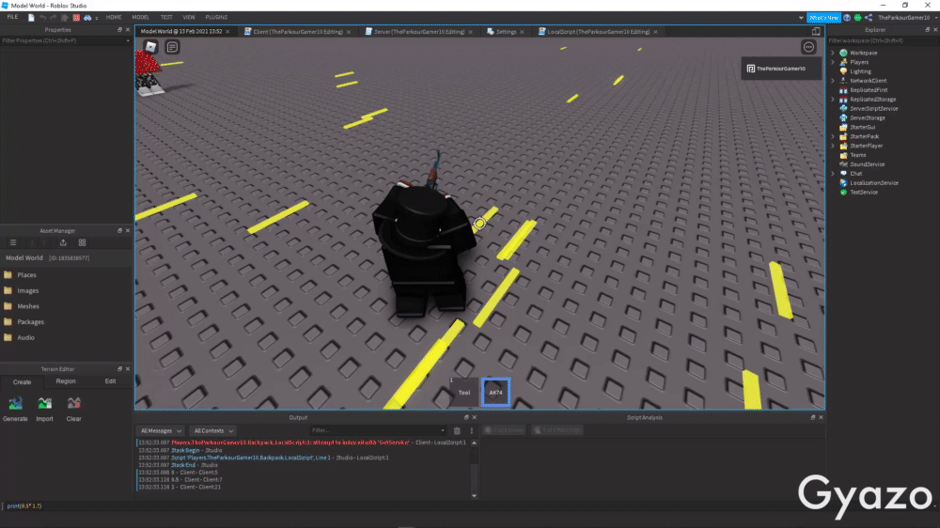Open the VIEW ribbon tab
Viewport: 940px width, 528px height.
[189, 17]
